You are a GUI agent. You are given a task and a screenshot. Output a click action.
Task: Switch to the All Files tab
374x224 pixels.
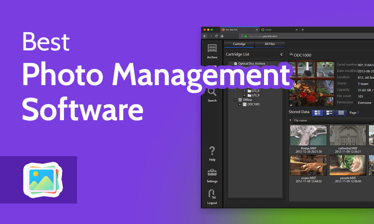click(270, 44)
